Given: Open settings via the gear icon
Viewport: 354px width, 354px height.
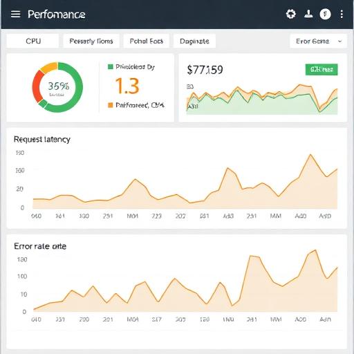Looking at the screenshot, I should pos(291,14).
